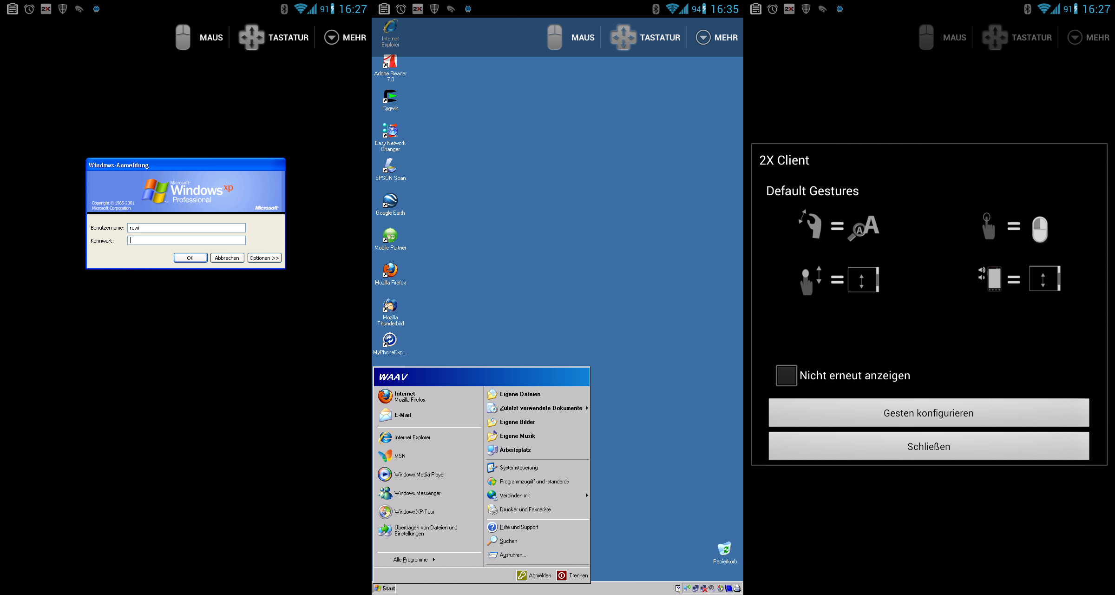Image resolution: width=1115 pixels, height=595 pixels.
Task: Open MSN in the Start menu
Action: (x=428, y=456)
